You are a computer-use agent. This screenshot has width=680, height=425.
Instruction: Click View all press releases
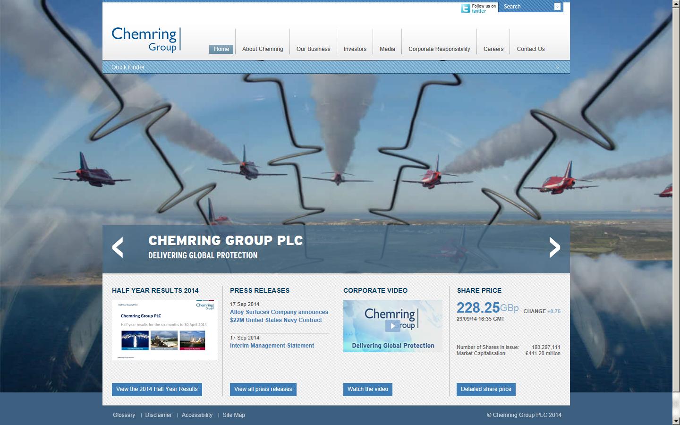tap(263, 389)
